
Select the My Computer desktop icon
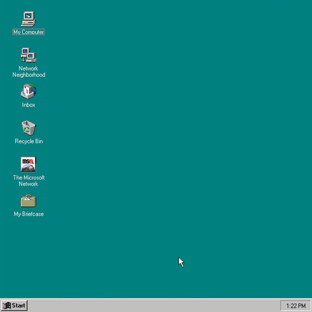(28, 19)
